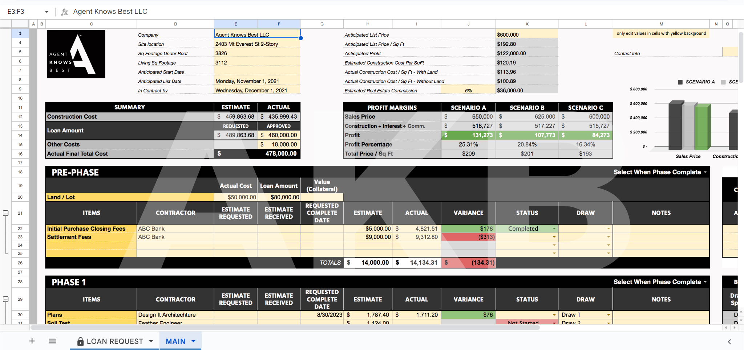Open the all sheets list icon
Viewport: 744px width, 350px height.
coord(53,341)
